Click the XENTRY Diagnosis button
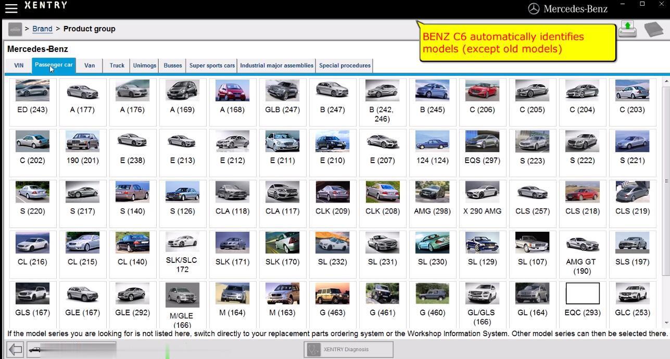 click(348, 350)
